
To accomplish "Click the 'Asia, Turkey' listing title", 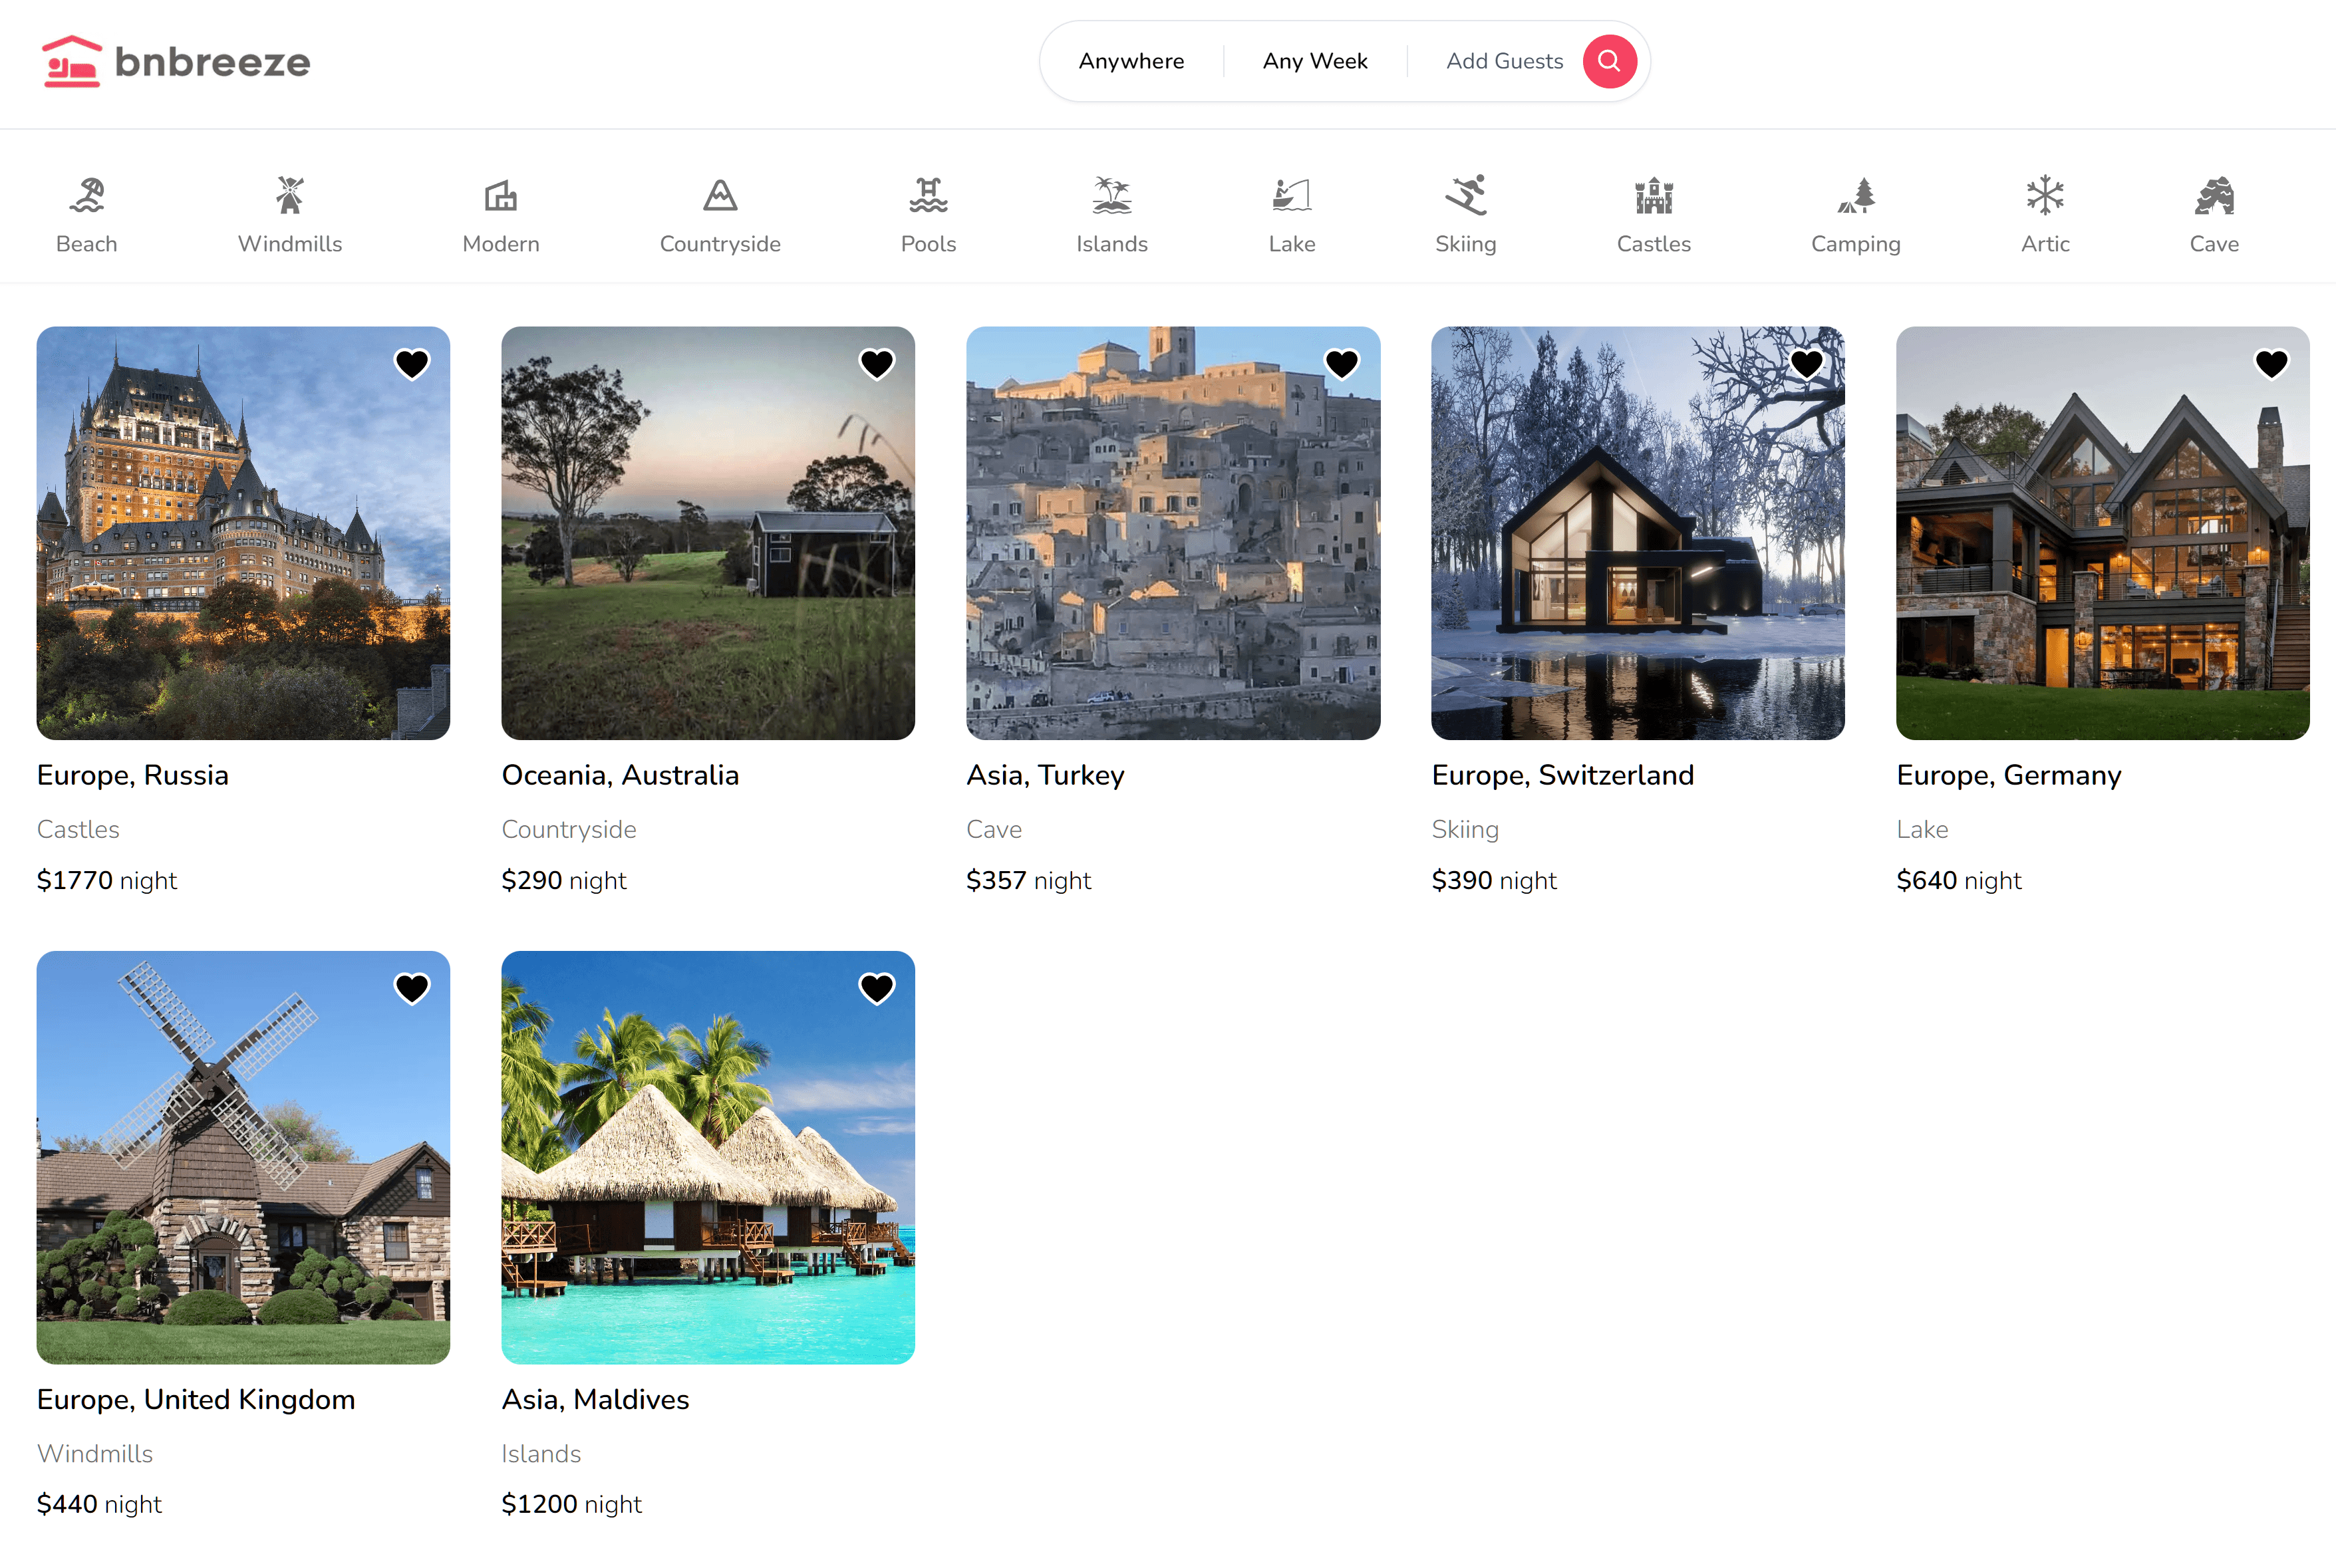I will 1045,775.
